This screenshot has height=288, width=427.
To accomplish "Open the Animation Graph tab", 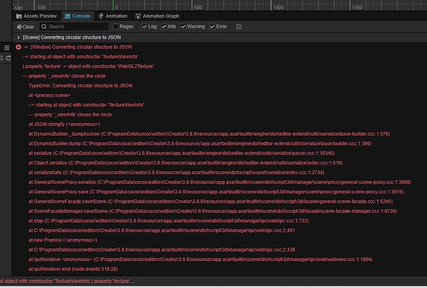I will coord(157,16).
